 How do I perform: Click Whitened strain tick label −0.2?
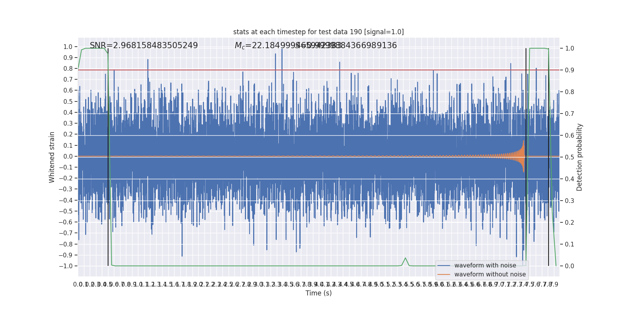pos(66,178)
